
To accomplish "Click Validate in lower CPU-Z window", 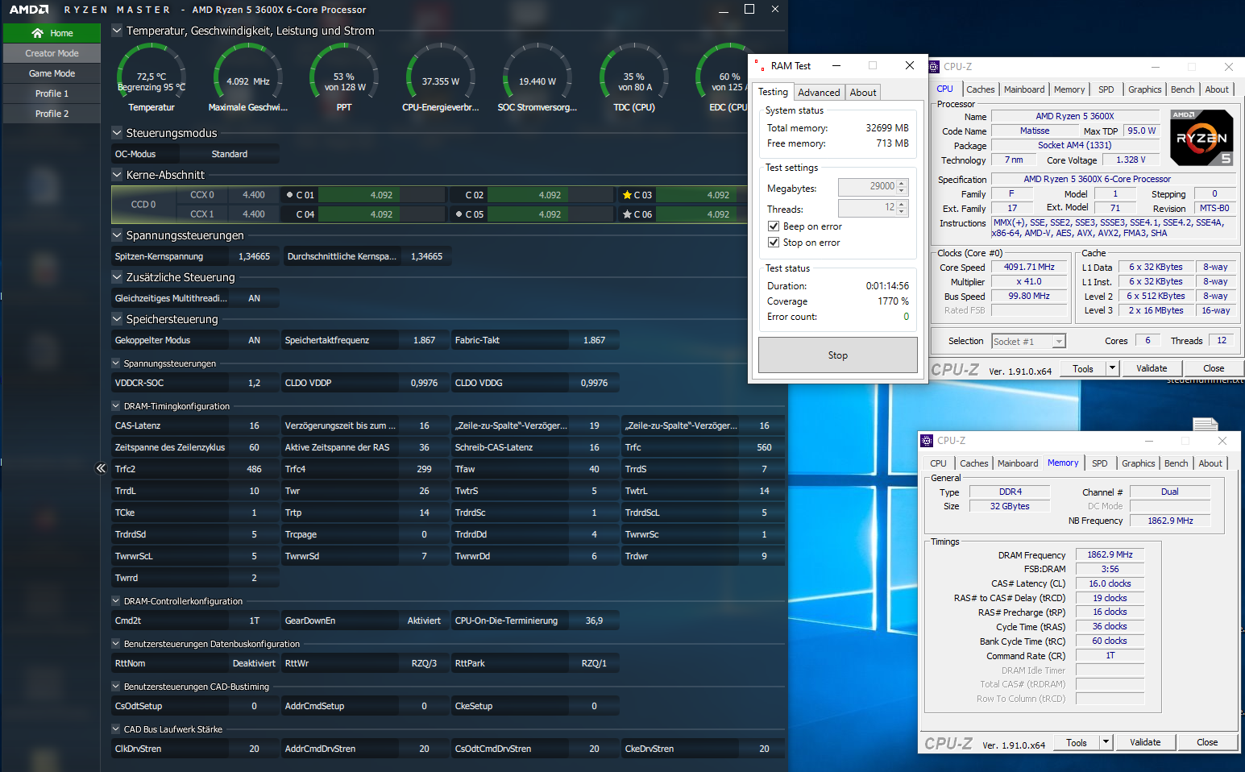I will point(1145,742).
